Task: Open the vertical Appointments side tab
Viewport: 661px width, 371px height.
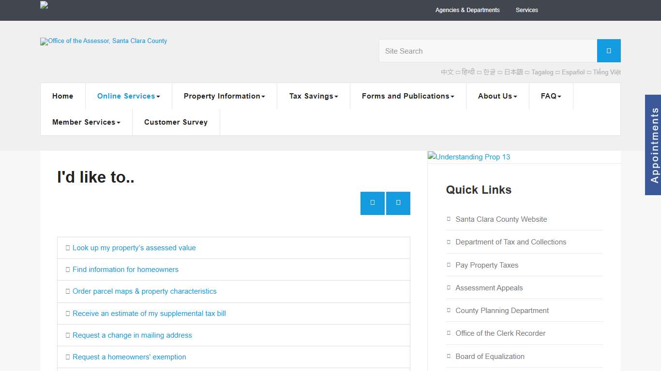Action: coord(653,145)
